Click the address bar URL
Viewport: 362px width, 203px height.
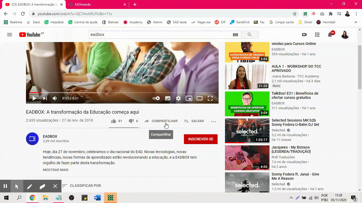click(x=74, y=14)
